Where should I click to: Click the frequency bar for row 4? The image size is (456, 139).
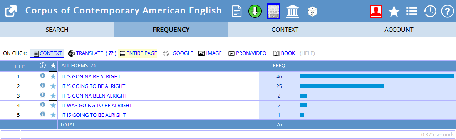303,105
